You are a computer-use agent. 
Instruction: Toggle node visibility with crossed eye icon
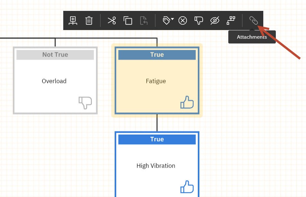tap(215, 20)
